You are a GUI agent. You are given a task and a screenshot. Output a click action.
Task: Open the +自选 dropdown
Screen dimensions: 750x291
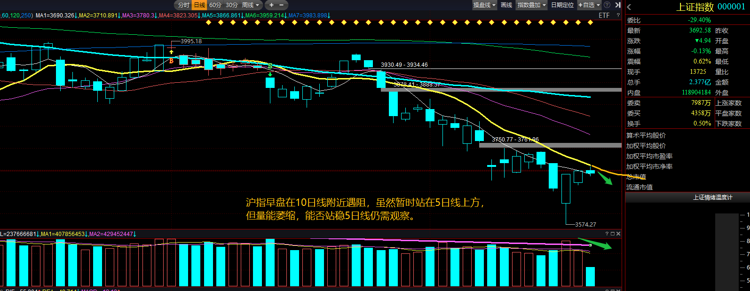coord(589,5)
